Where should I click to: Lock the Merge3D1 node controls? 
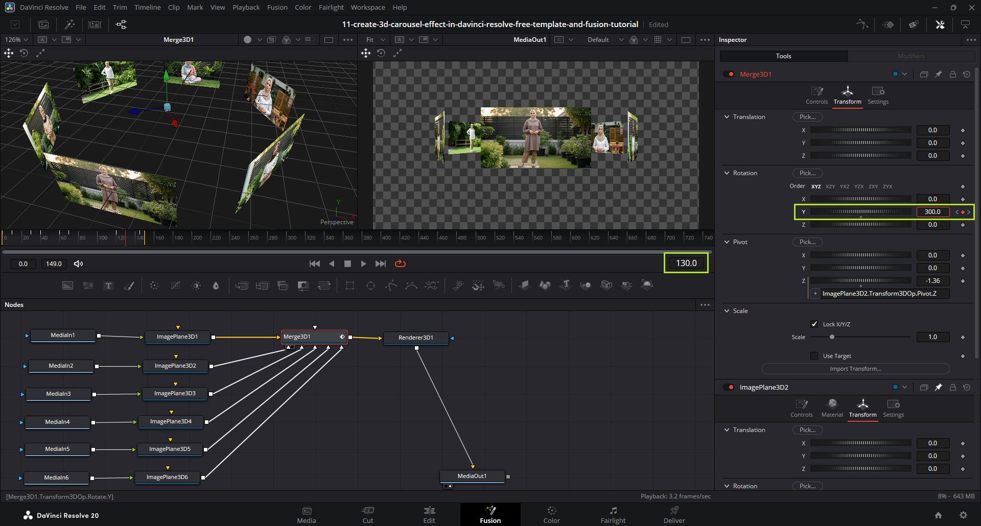pos(952,75)
